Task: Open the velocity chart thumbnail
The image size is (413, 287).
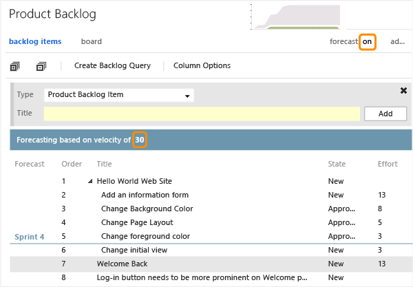Action: point(296,17)
